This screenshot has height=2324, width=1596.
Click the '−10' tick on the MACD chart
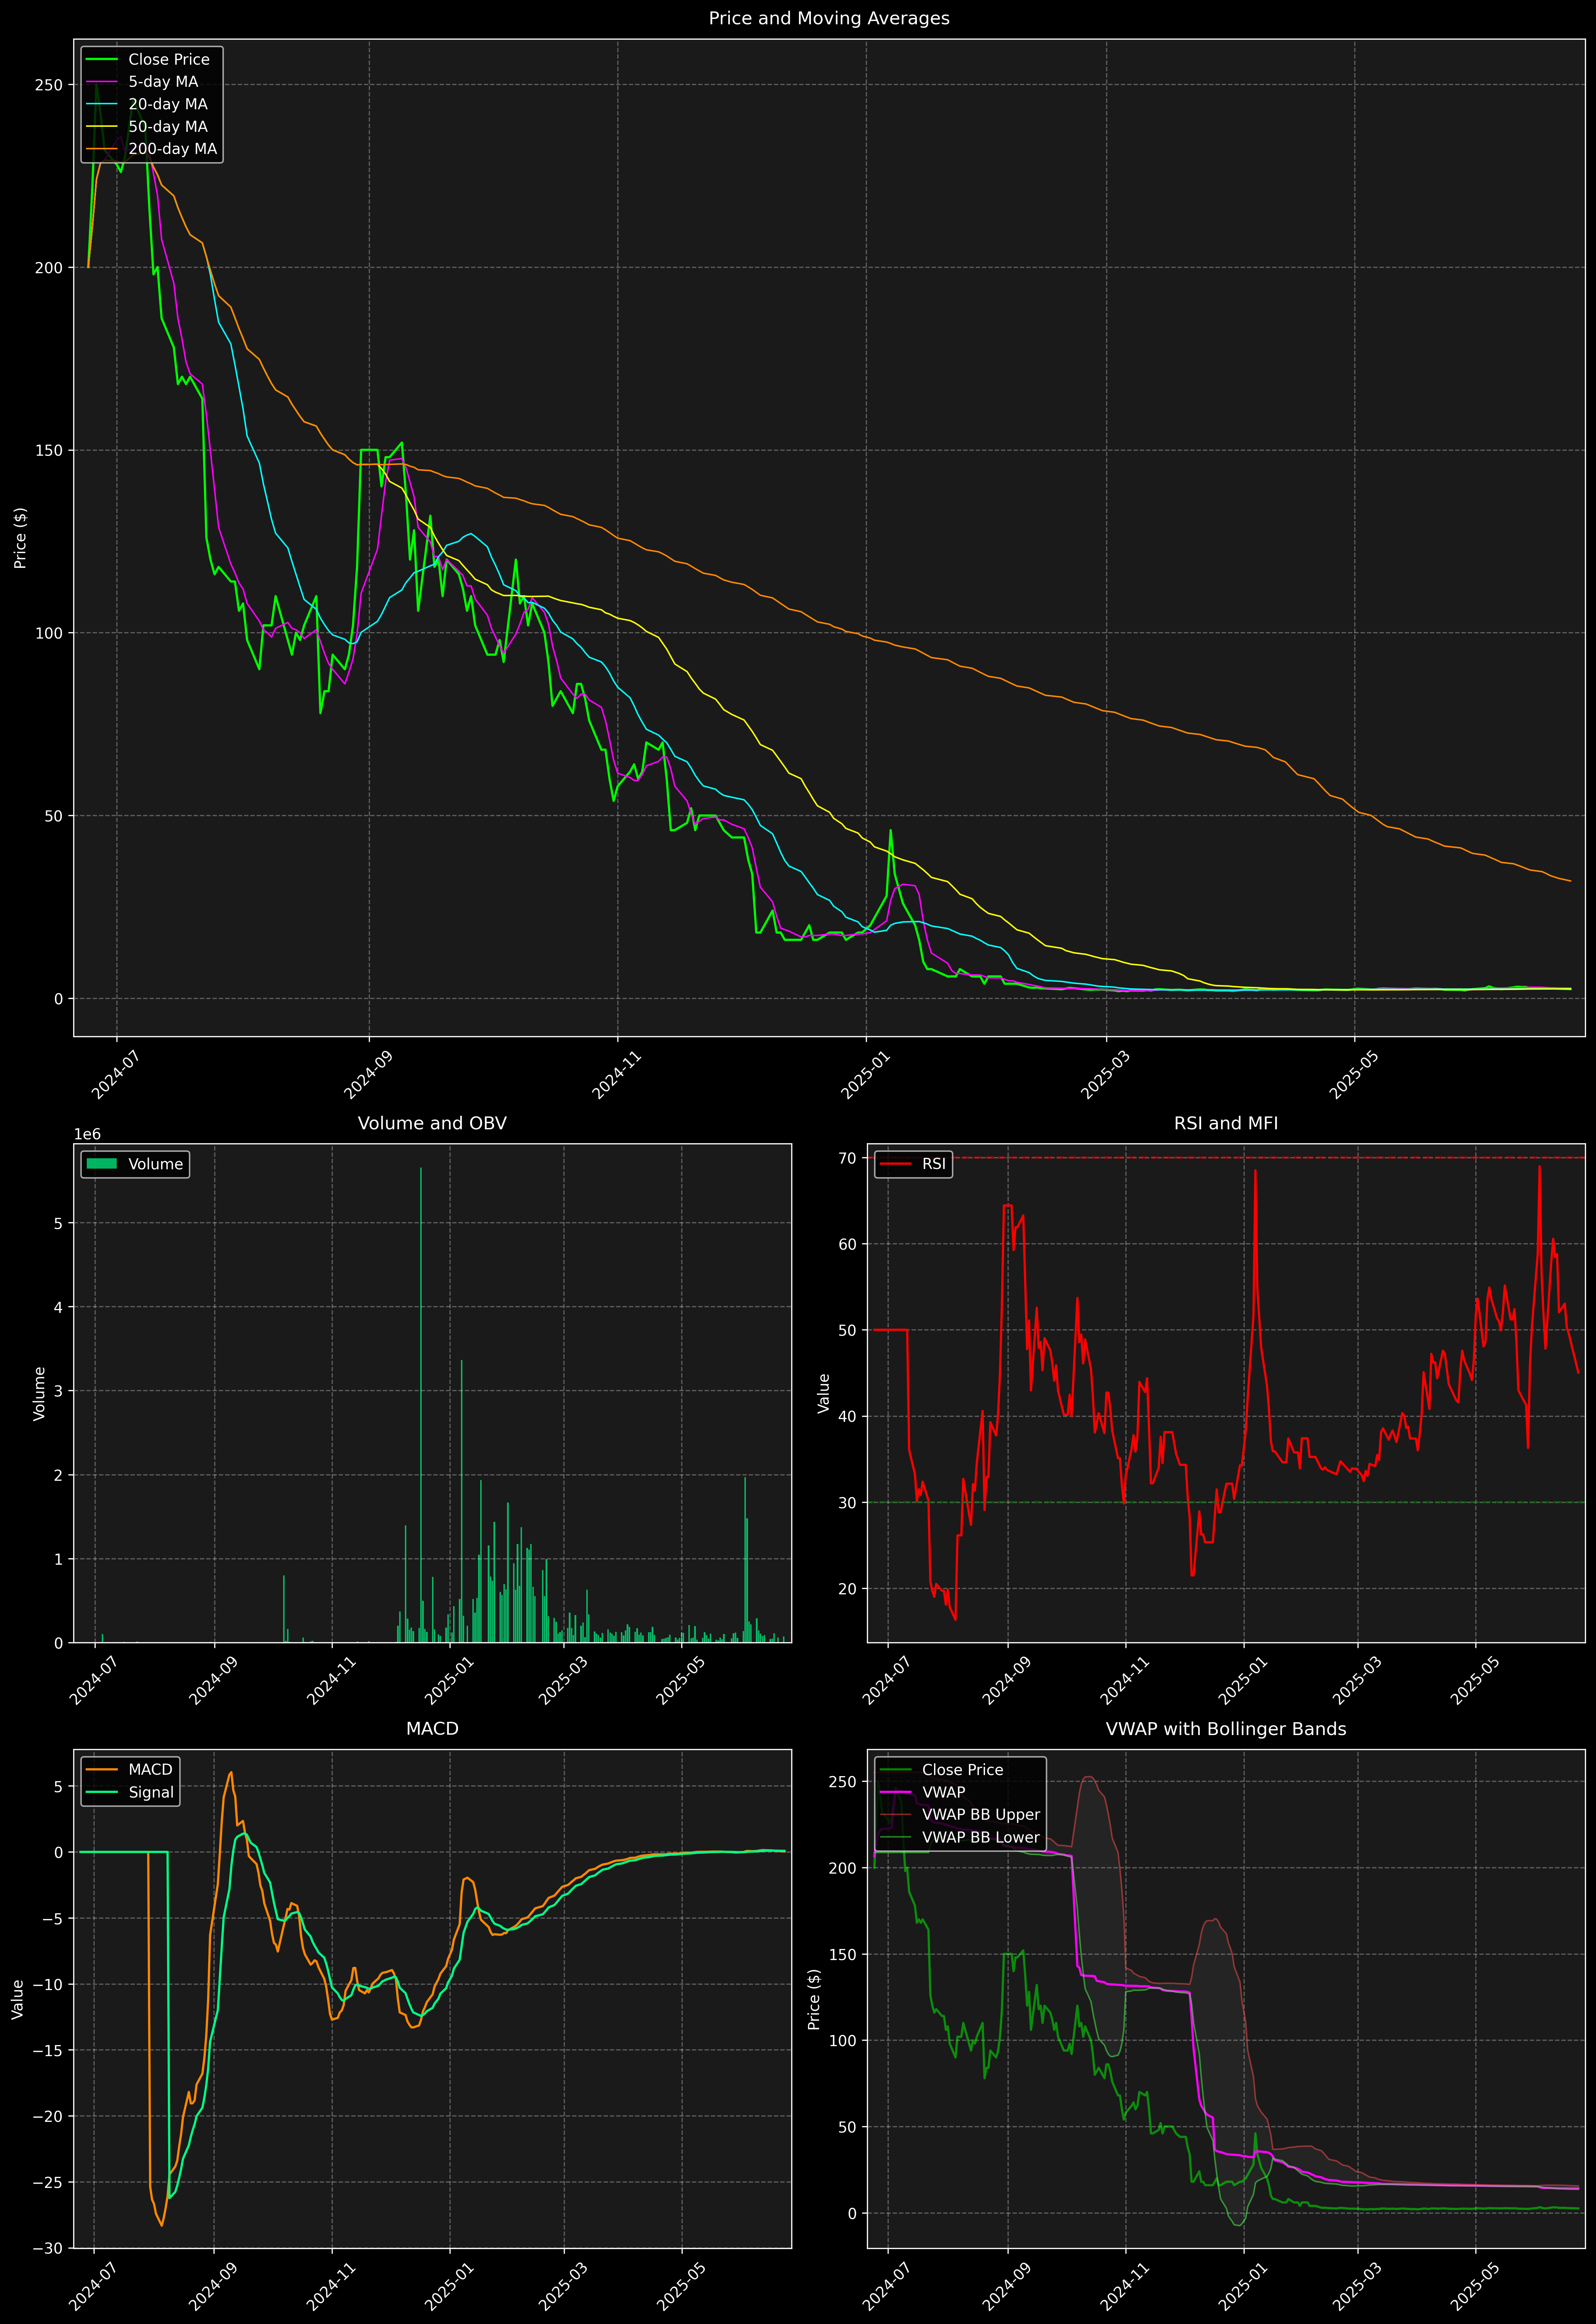(47, 1984)
